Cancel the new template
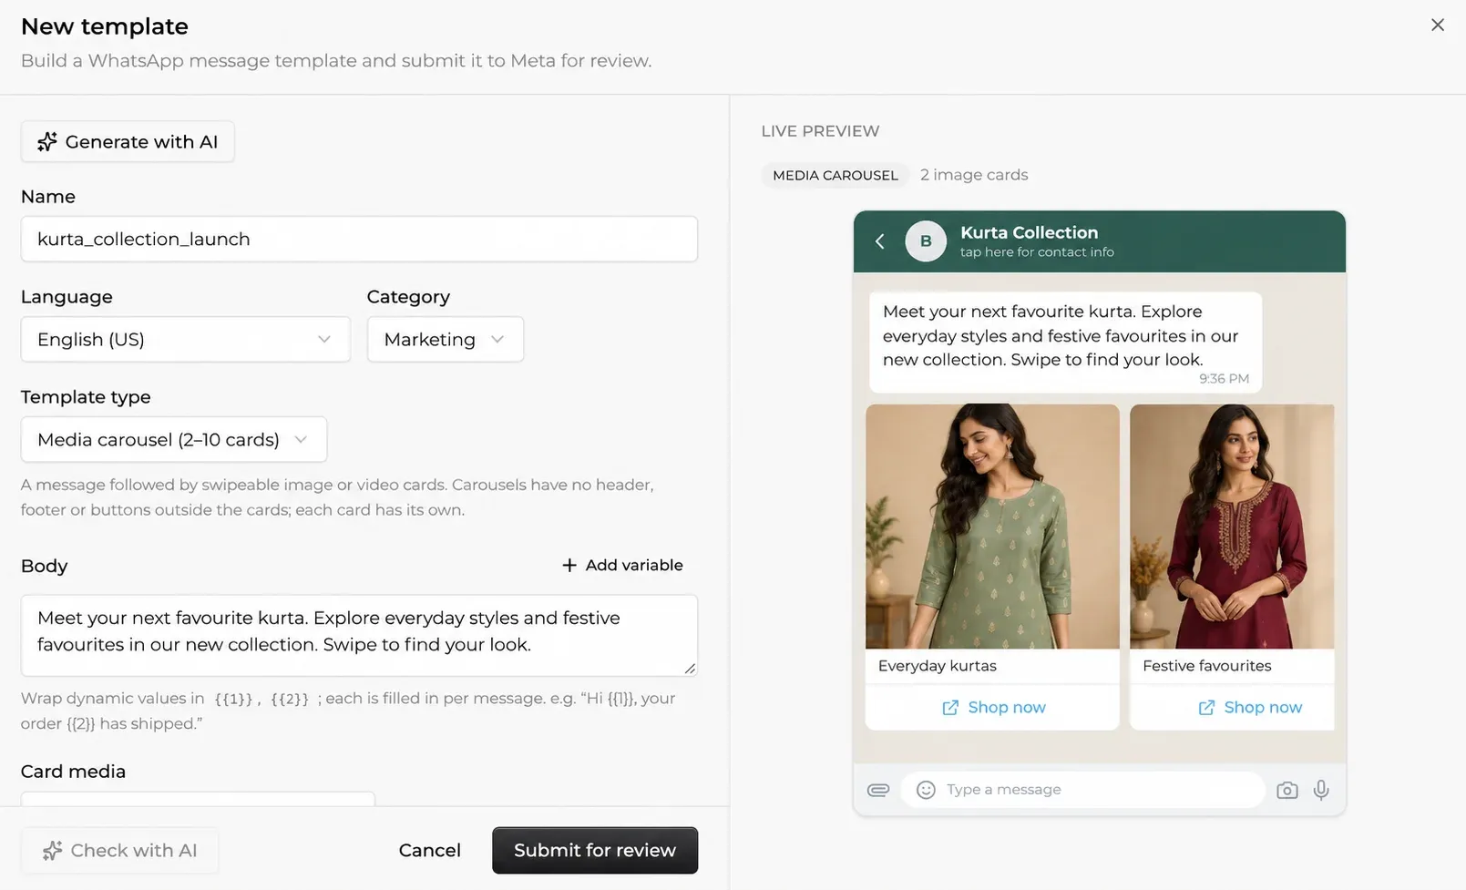The image size is (1466, 890). pos(429,850)
